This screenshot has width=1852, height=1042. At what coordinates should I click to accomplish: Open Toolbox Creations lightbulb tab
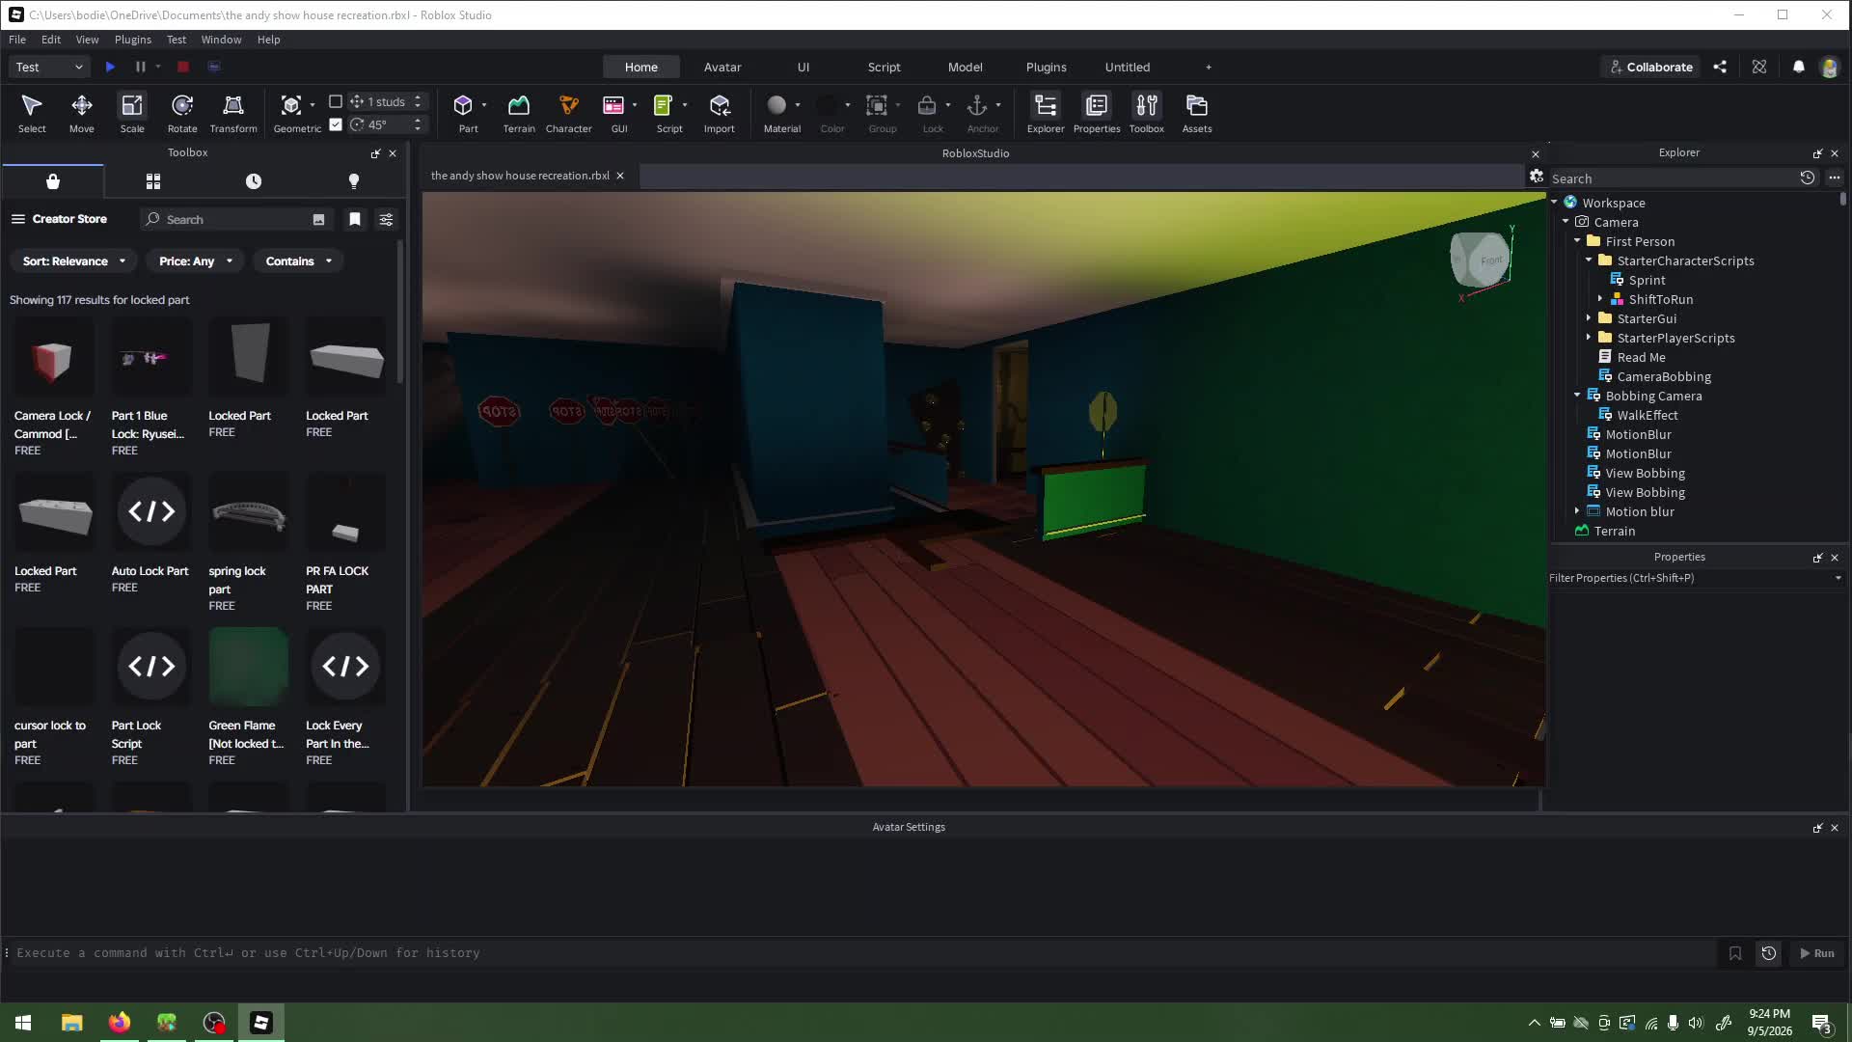354,181
